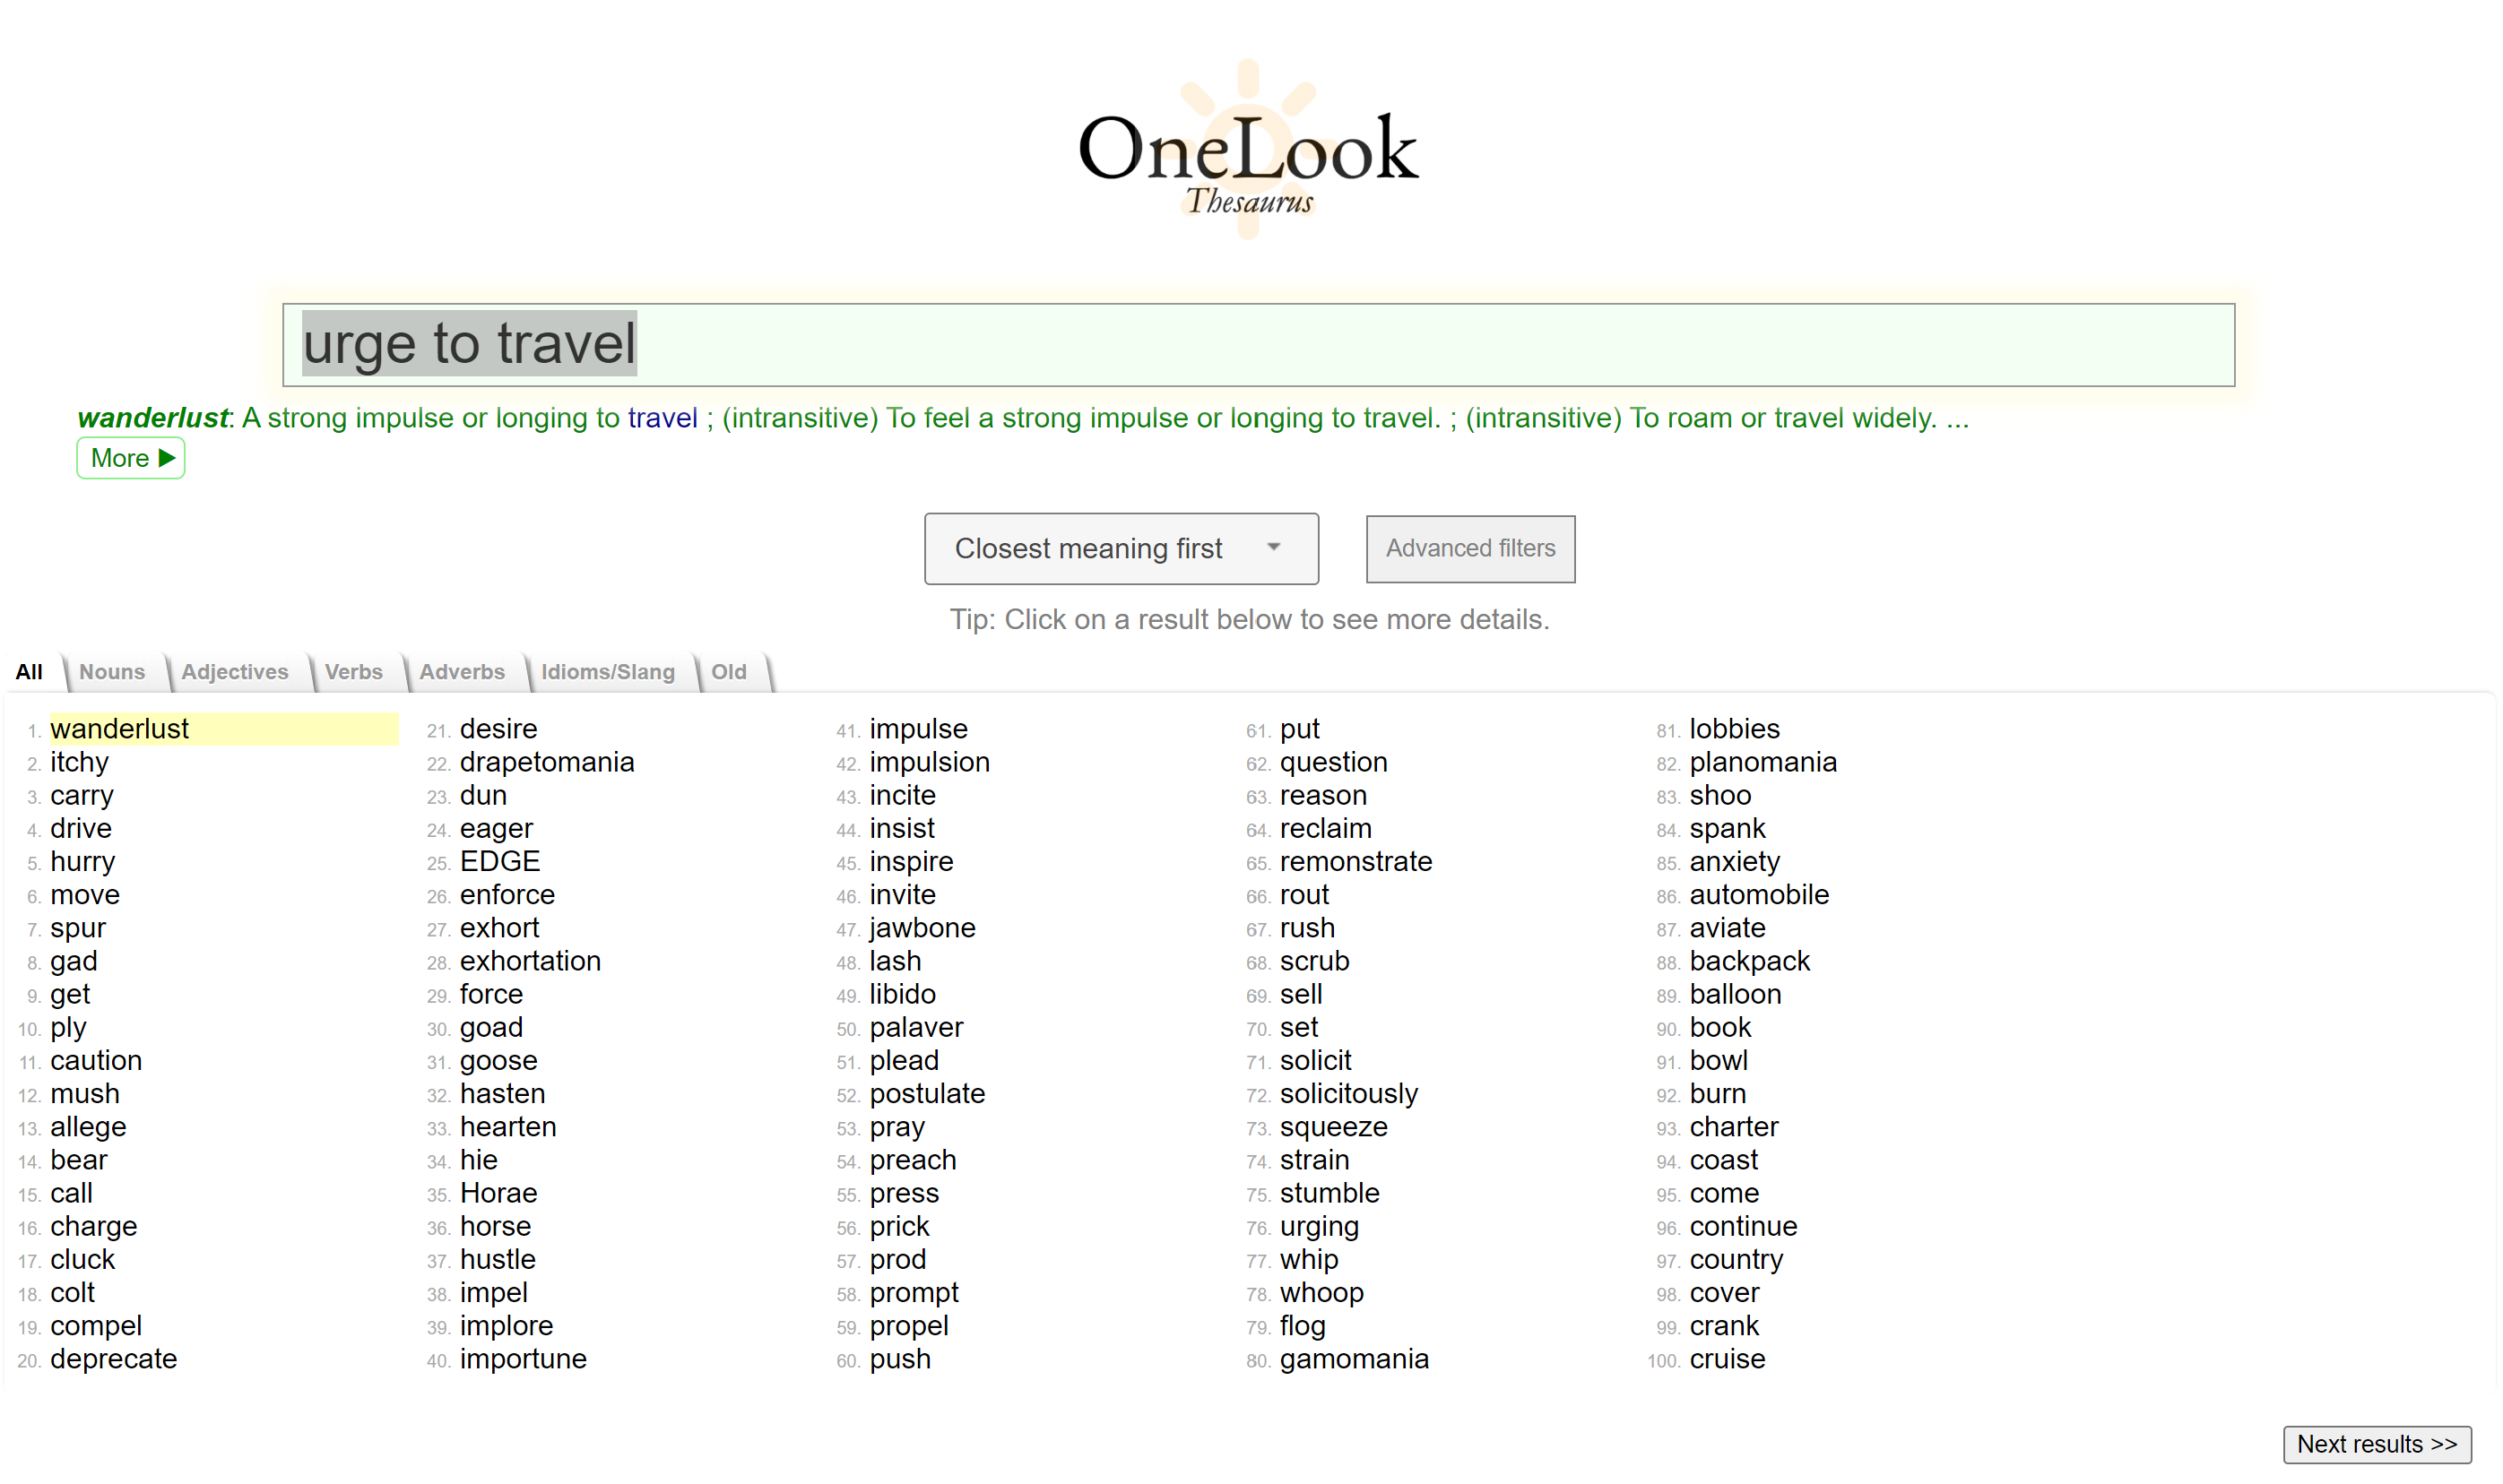Viewport: 2503px width, 1484px height.
Task: Click the Verbs filter tab icon
Action: click(x=351, y=671)
